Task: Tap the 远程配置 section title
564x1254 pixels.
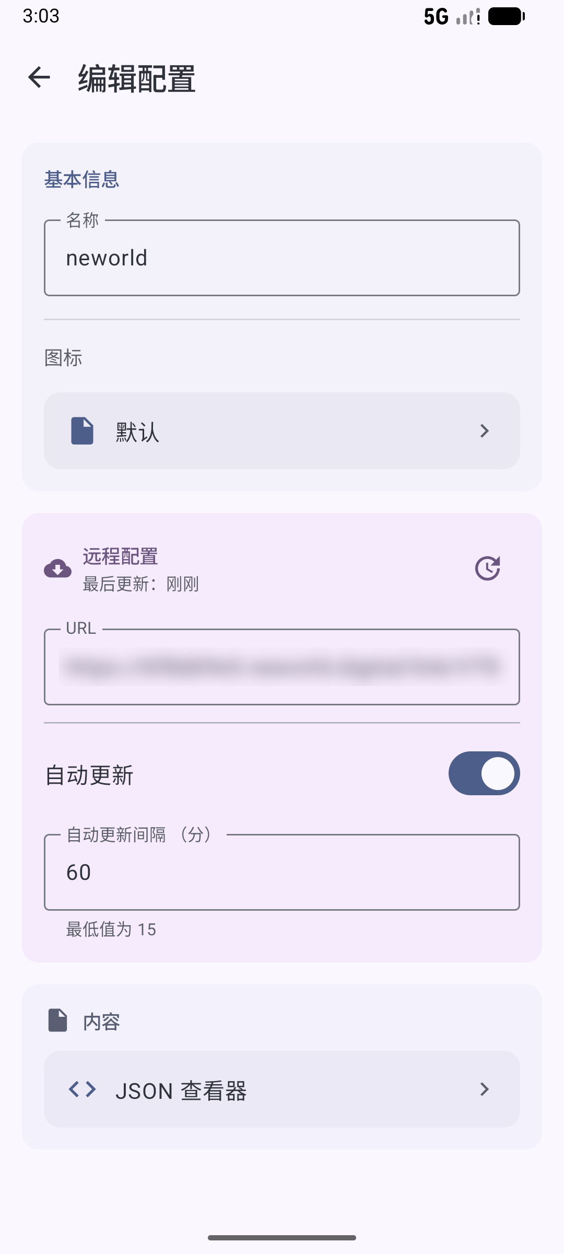Action: [x=120, y=556]
